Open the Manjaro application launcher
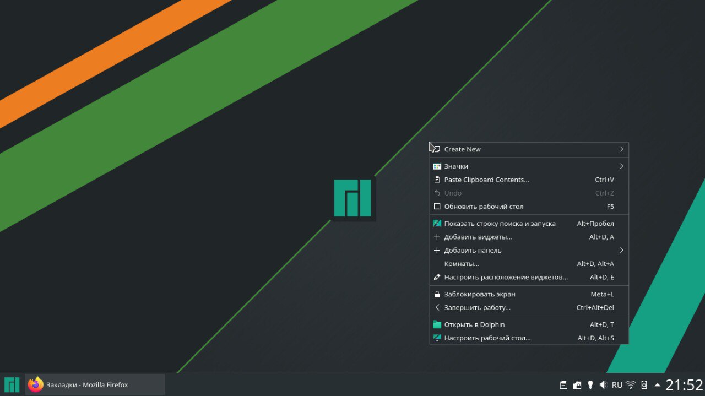The width and height of the screenshot is (705, 396). (12, 384)
